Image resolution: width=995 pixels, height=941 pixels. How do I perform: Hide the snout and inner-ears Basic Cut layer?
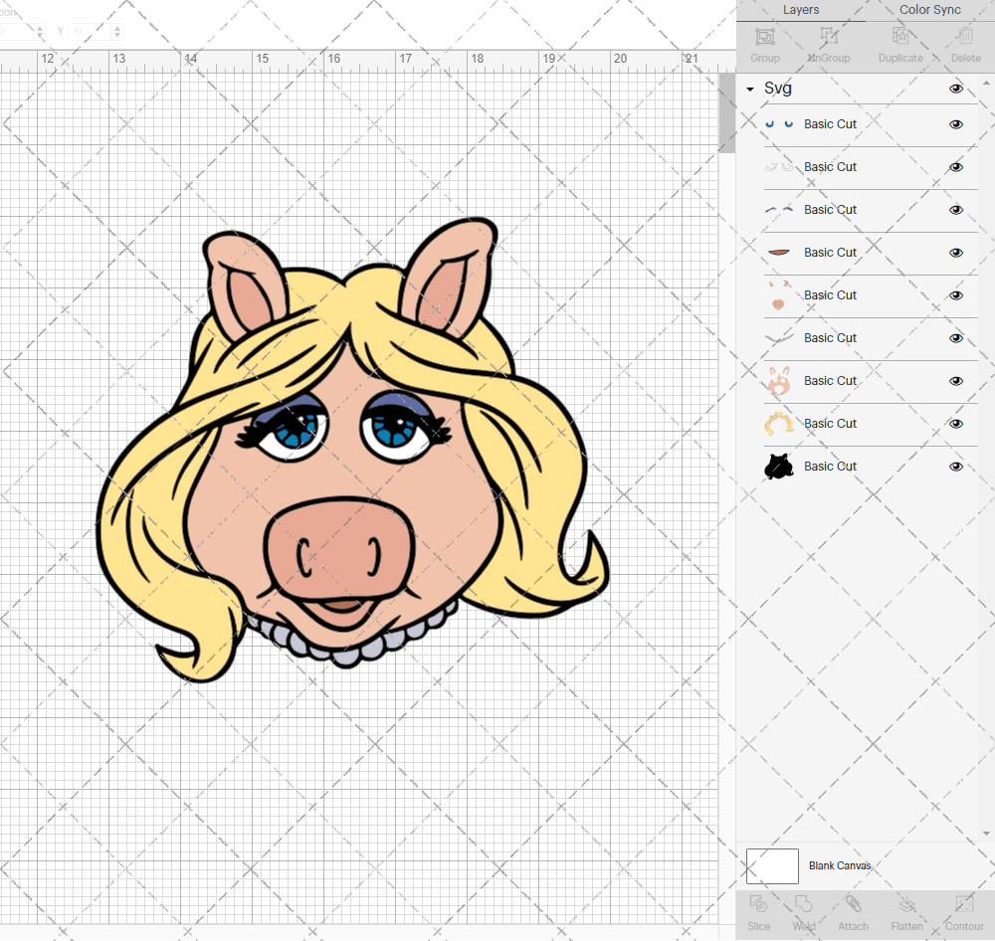955,295
